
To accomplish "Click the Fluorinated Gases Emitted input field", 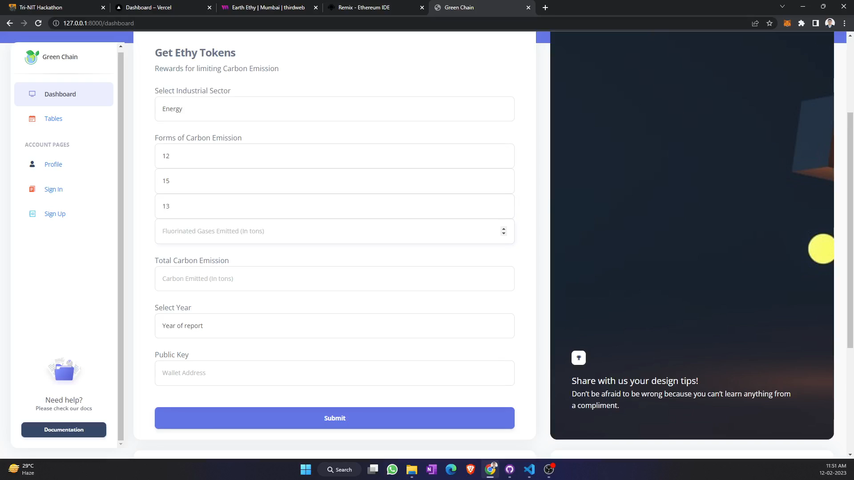I will point(334,231).
